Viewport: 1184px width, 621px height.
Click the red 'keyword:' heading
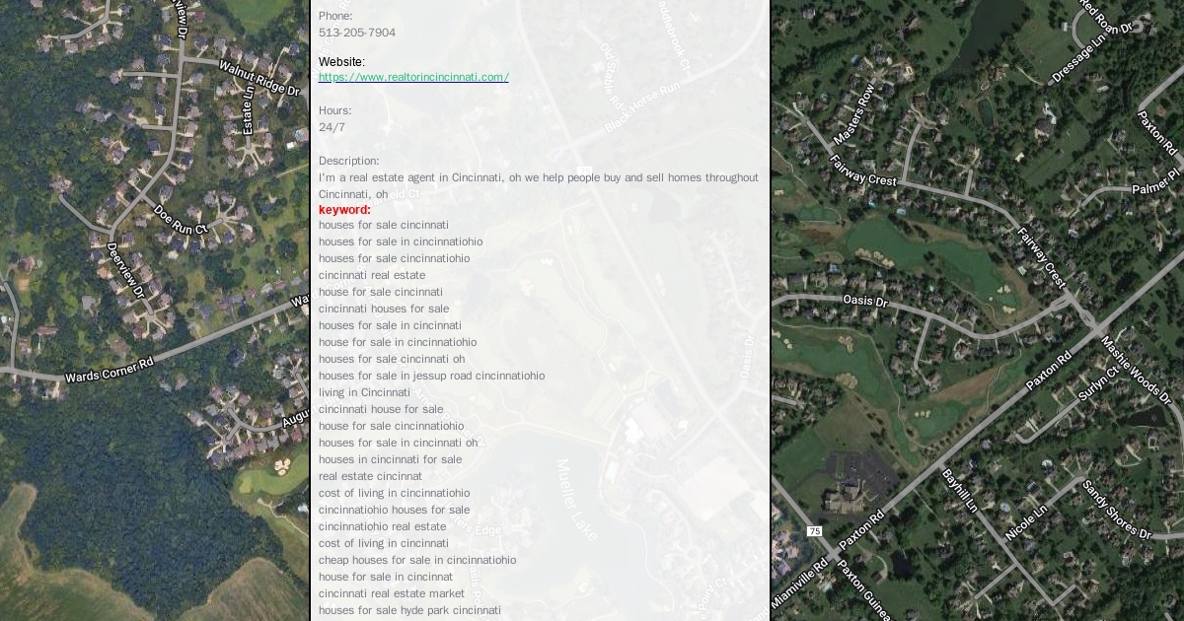[344, 210]
